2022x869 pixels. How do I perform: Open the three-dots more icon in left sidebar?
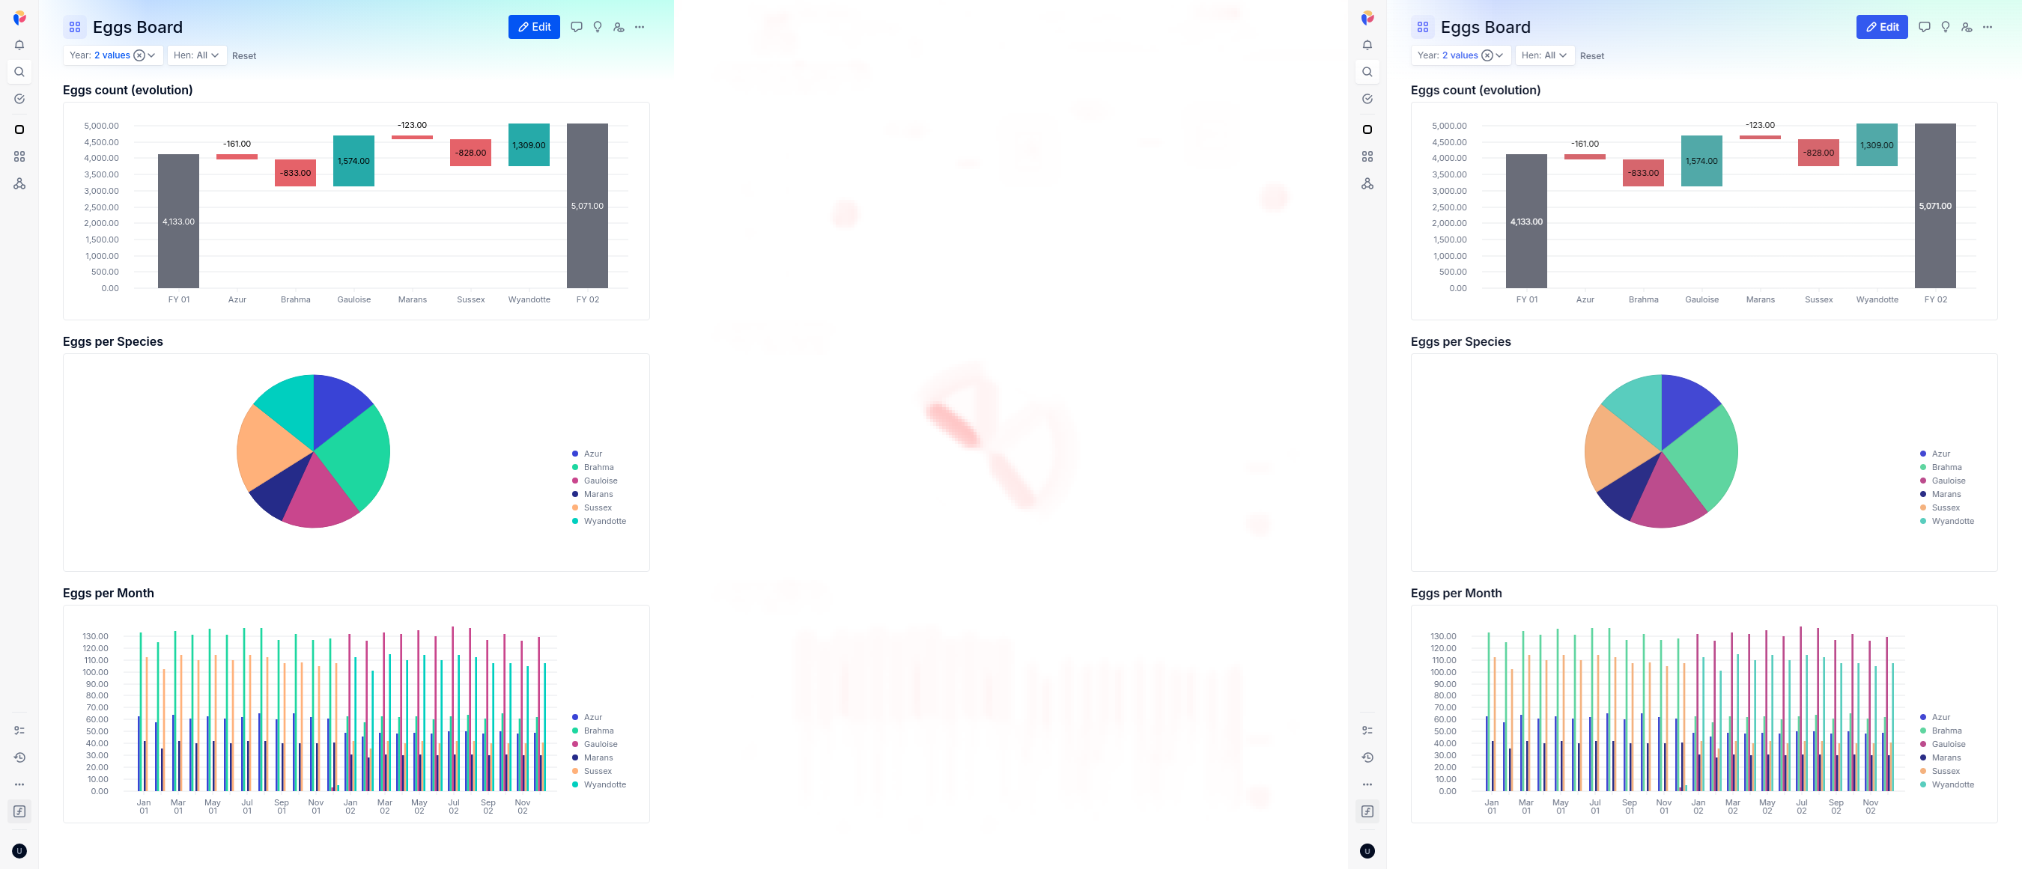pos(19,784)
